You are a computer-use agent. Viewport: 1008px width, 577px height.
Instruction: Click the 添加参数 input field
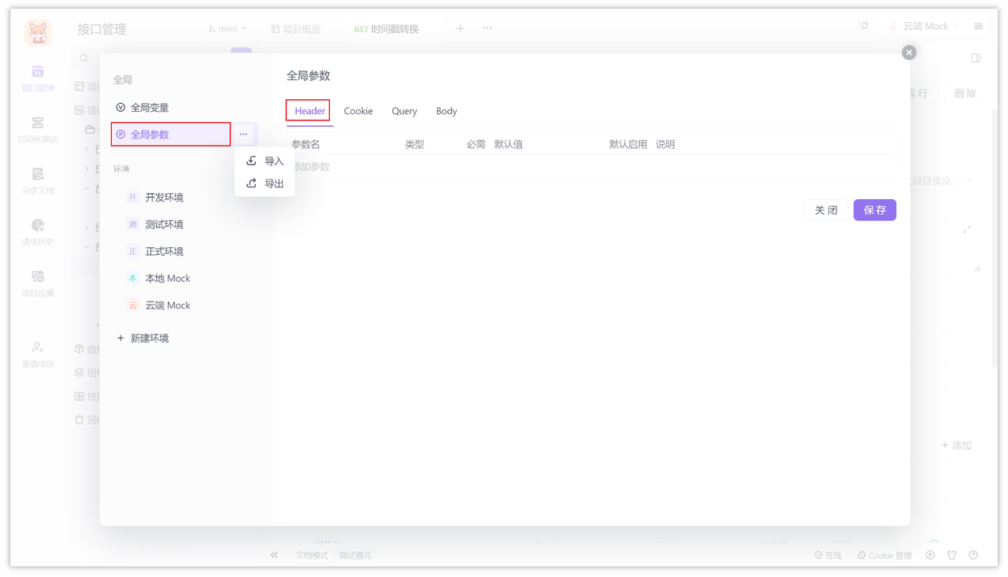[x=591, y=167]
